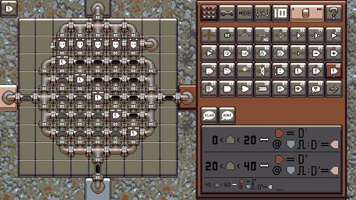This screenshot has height=200, width=356.
Task: Click the comparator chip right of label 80
Action: (133, 44)
